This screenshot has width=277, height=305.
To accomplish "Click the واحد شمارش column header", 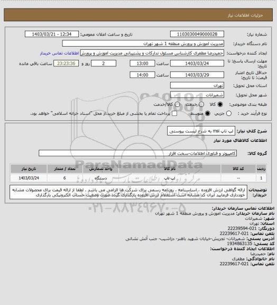I will 100,169.
